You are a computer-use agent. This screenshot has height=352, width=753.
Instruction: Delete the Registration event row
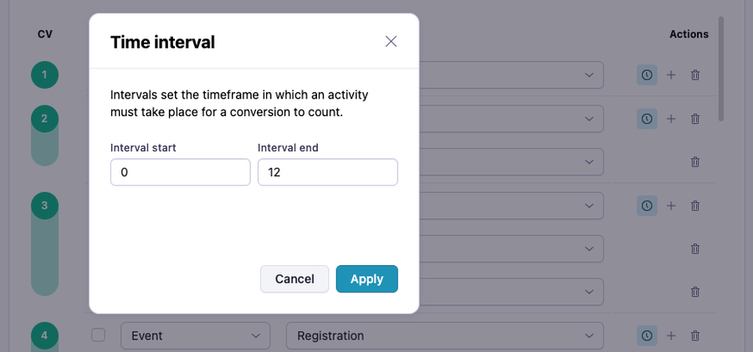[694, 335]
